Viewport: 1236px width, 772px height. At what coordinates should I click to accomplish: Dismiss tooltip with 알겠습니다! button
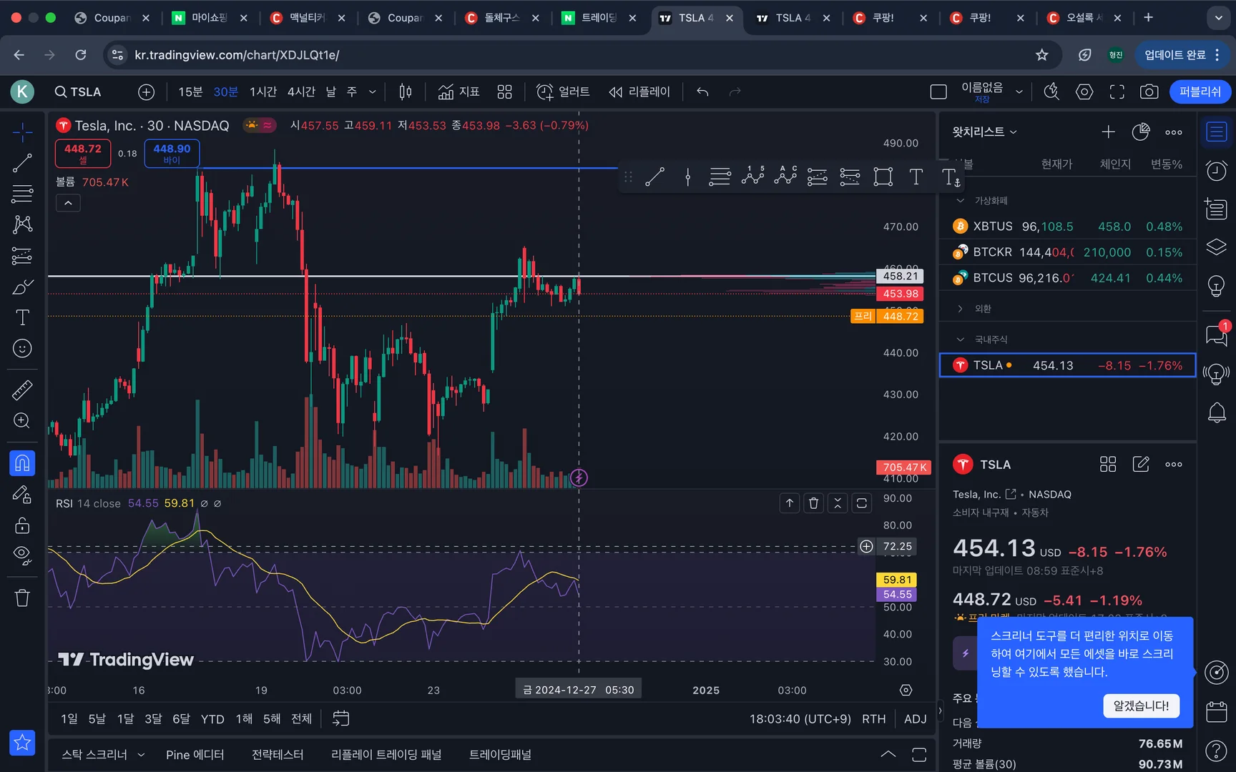[1141, 706]
